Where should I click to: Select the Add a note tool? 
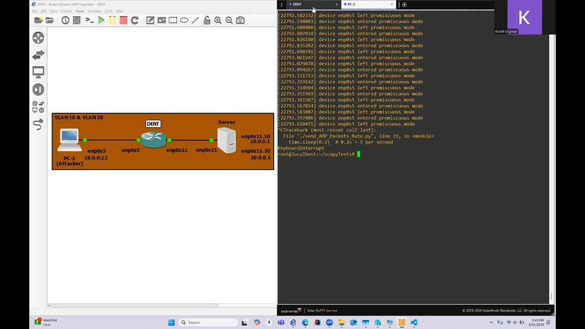150,20
